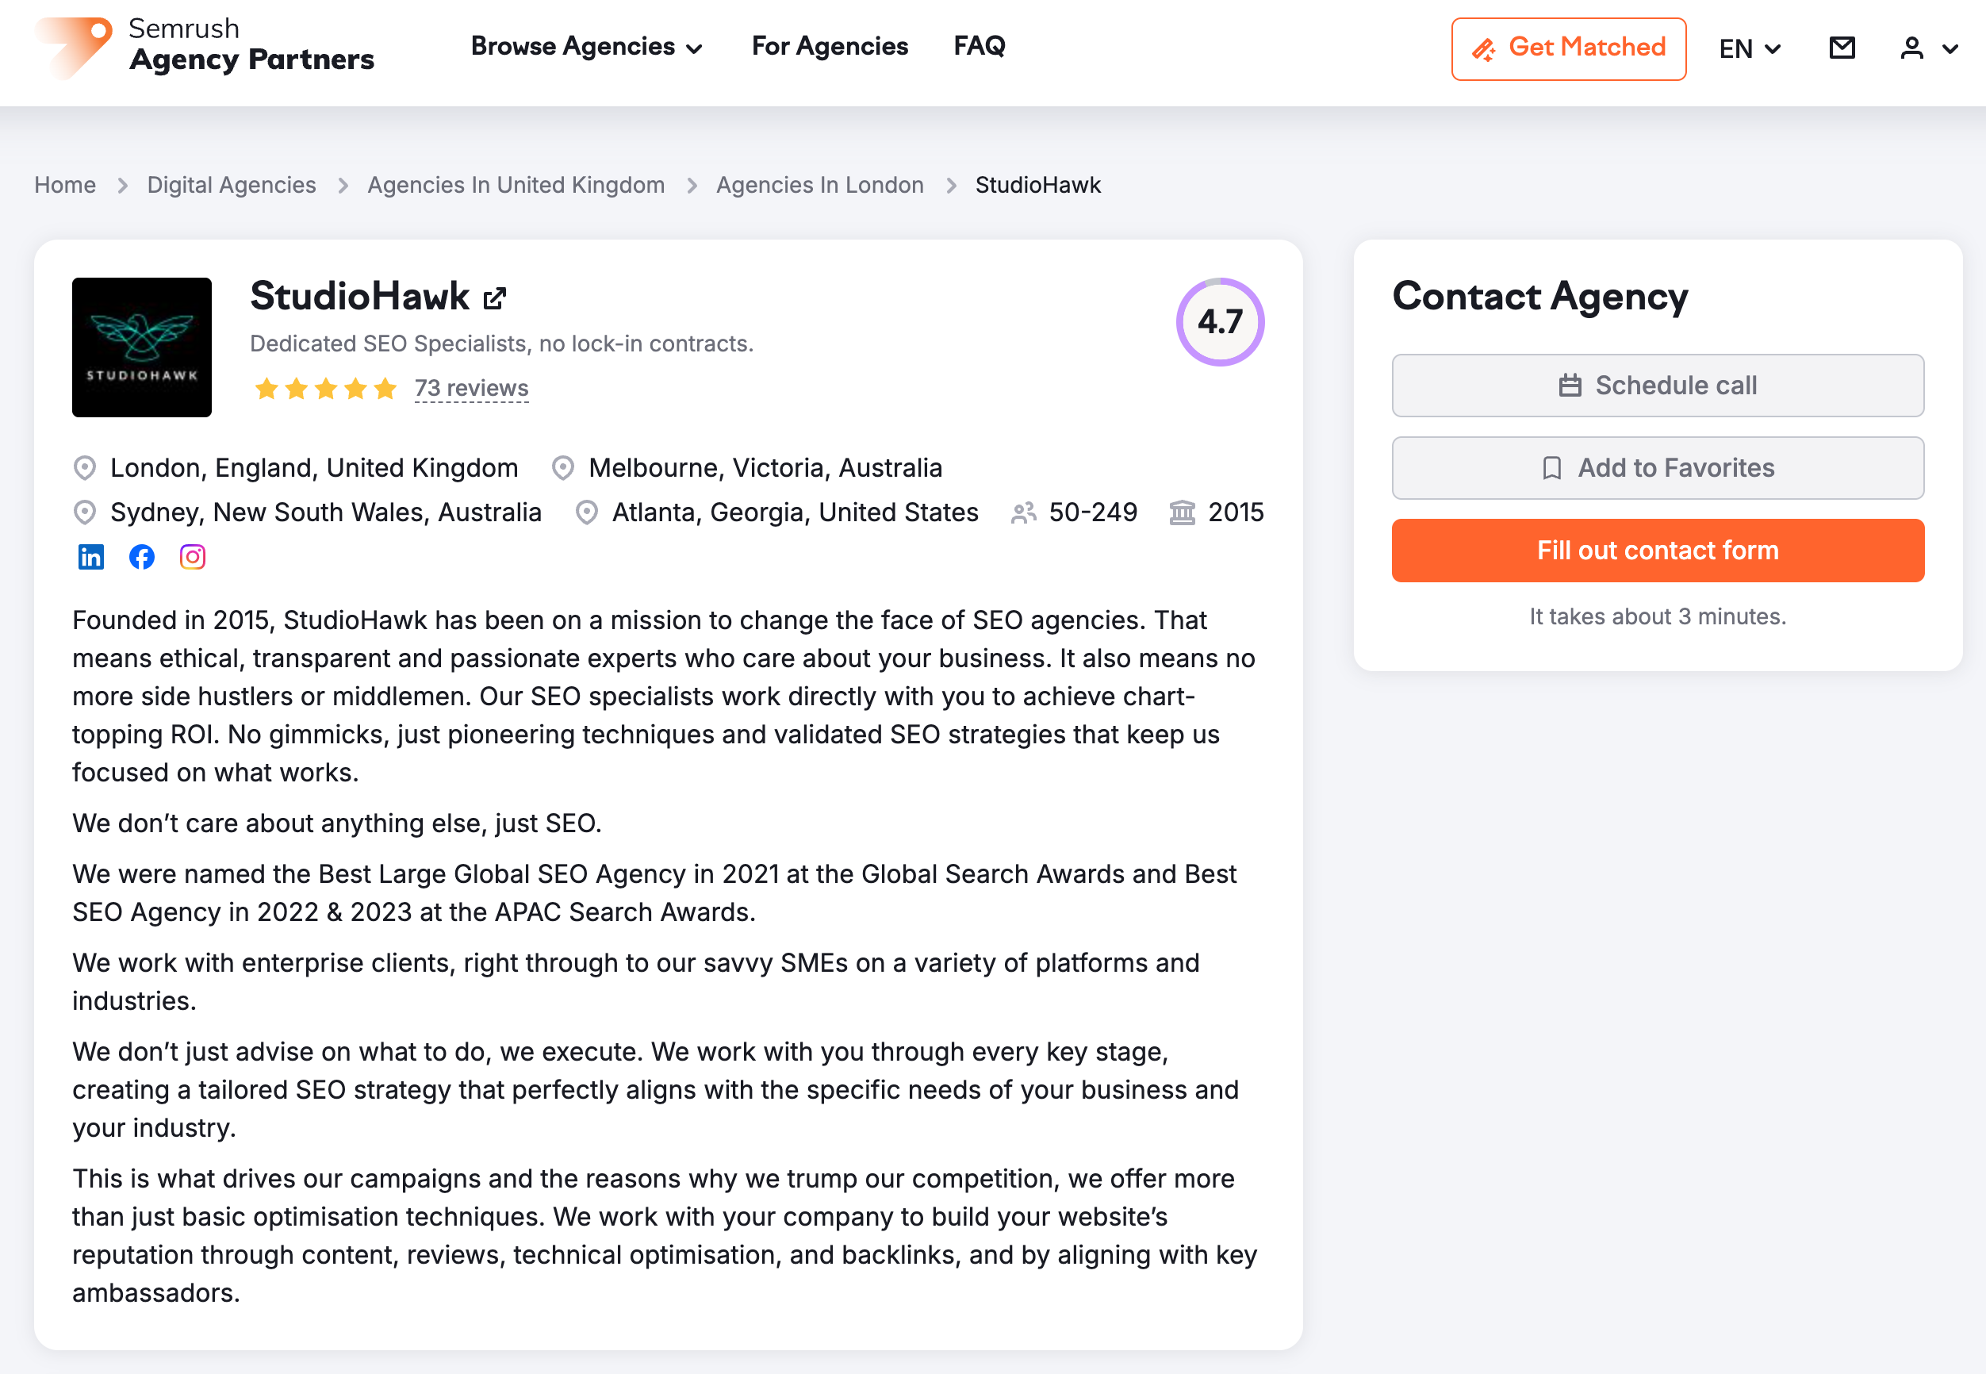This screenshot has width=1986, height=1374.
Task: Click the StudioHawk logo thumbnail
Action: (x=142, y=347)
